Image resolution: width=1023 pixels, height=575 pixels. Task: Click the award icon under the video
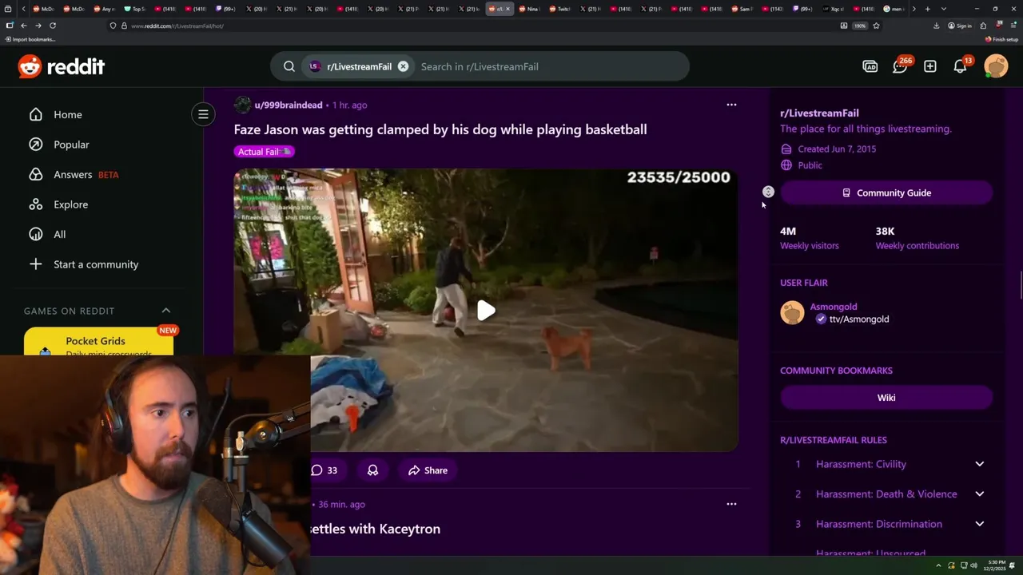coord(372,470)
